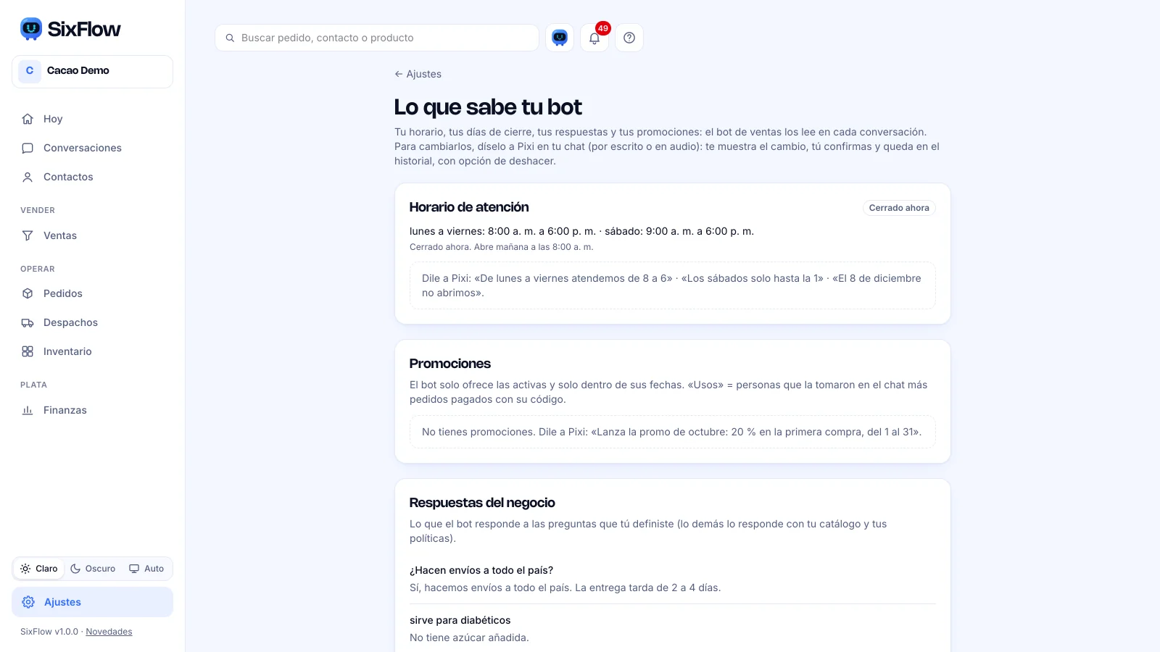Open Pedidos section
1160x652 pixels.
click(92, 293)
